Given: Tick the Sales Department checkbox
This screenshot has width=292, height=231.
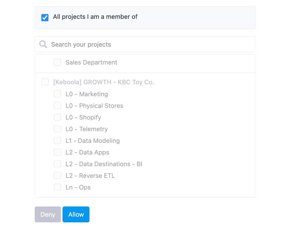Looking at the screenshot, I should tap(57, 62).
